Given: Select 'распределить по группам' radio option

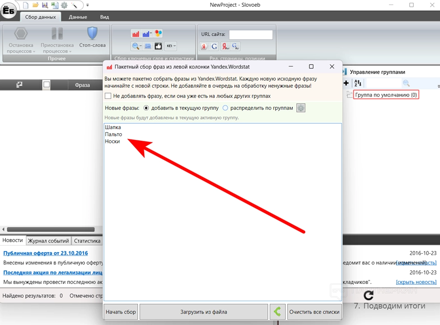Looking at the screenshot, I should [225, 108].
